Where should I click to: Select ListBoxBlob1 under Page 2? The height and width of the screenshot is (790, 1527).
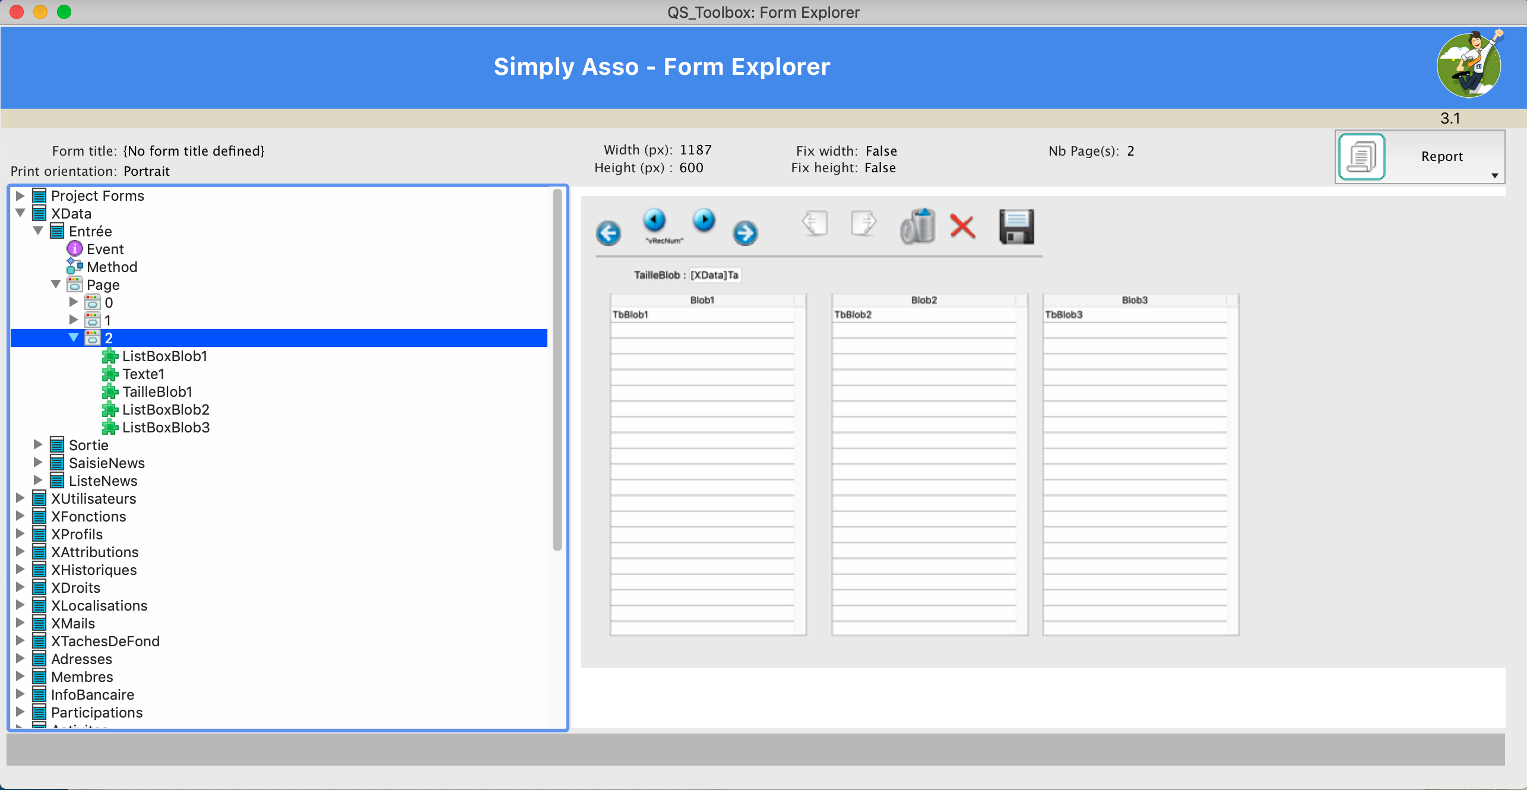[x=164, y=356]
